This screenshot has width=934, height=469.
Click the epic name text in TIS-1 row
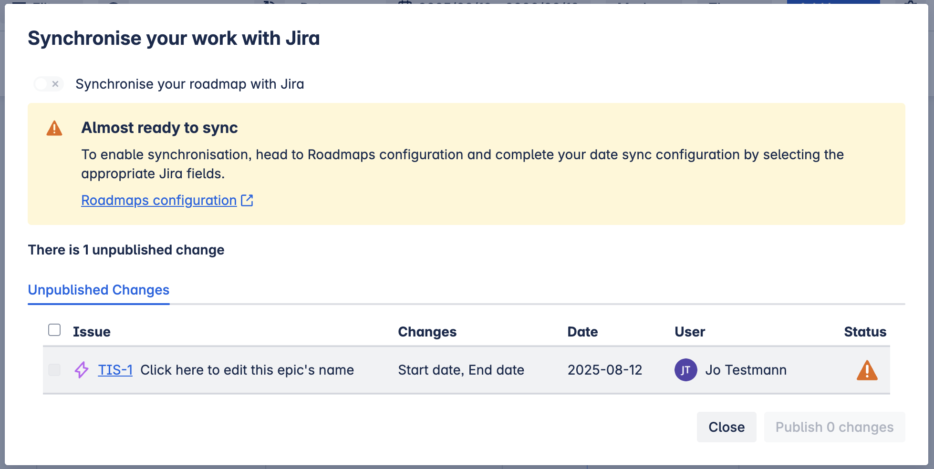(247, 370)
